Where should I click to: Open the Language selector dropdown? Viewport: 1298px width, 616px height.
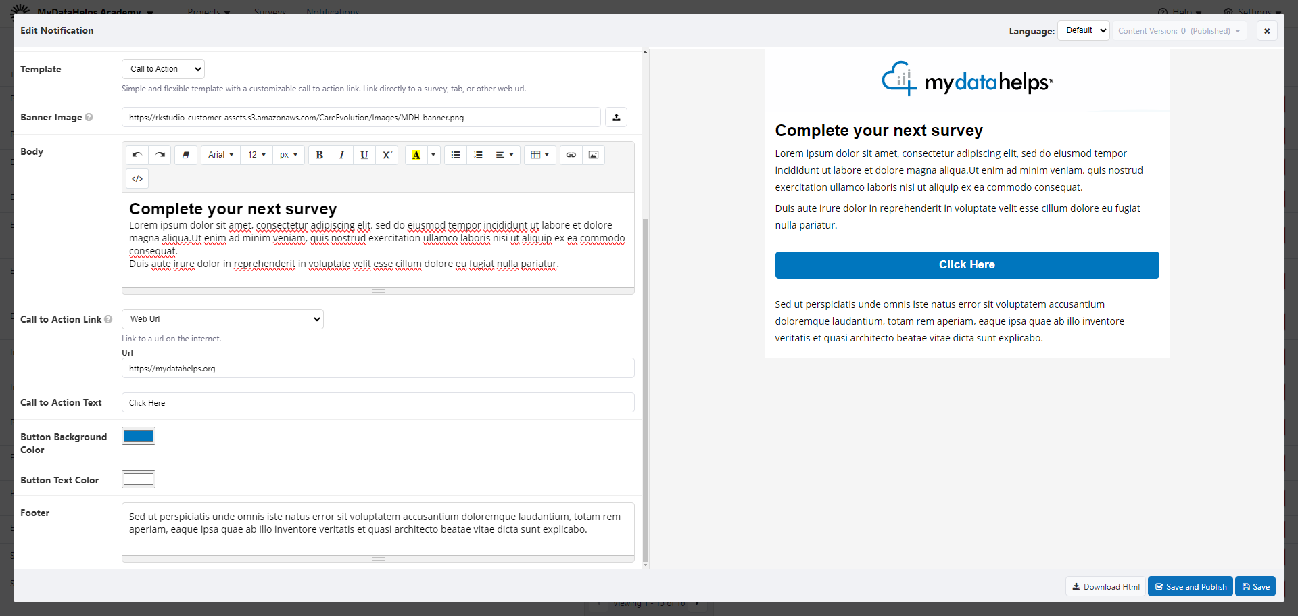(x=1084, y=30)
